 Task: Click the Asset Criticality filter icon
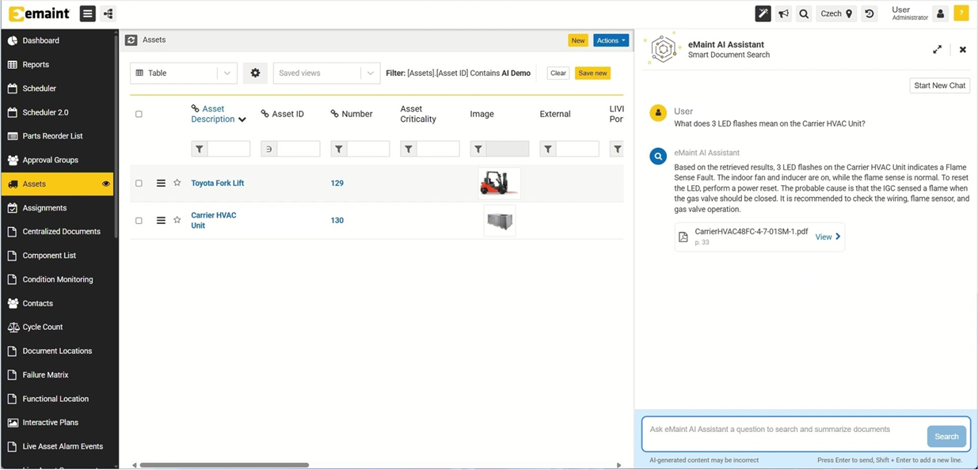coord(409,149)
